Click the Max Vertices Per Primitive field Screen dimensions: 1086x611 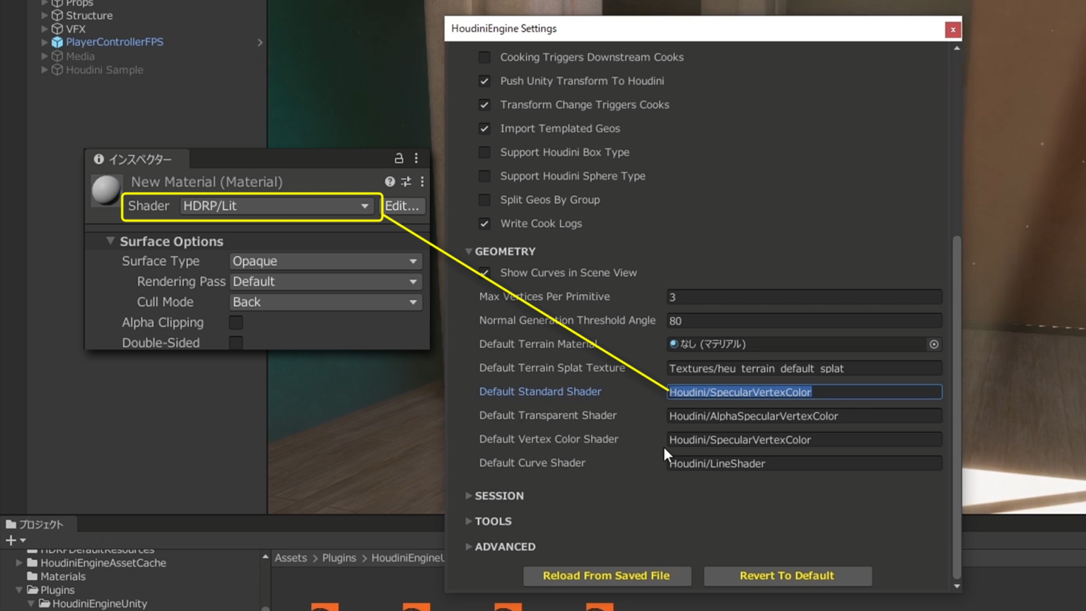click(x=803, y=296)
